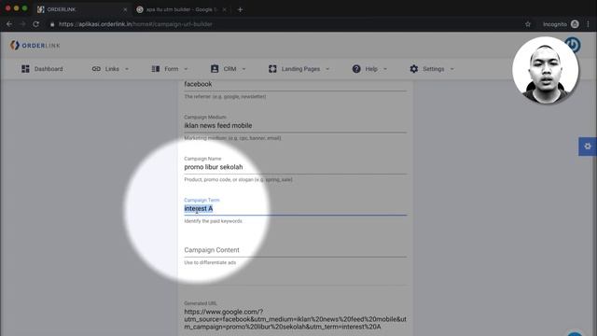Expand the Form dropdown arrow
Viewport: 597px width, 336px height.
coord(186,69)
